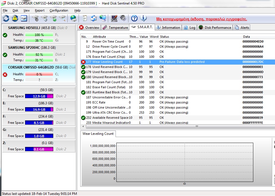The width and height of the screenshot is (275, 196).
Task: Select the Drive Power Cycle Count row
Action: [x=178, y=47]
